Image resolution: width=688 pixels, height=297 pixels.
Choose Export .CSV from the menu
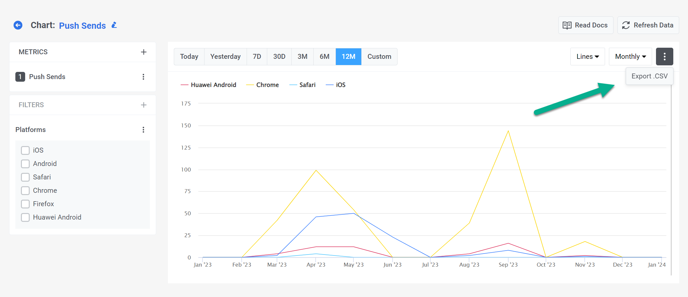click(x=649, y=76)
